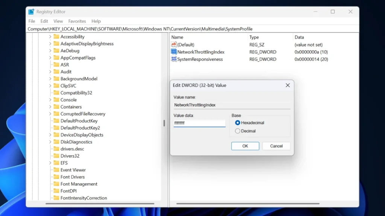Viewport: 385px width, 216px height.
Task: Open the Favorites menu
Action: 77,21
